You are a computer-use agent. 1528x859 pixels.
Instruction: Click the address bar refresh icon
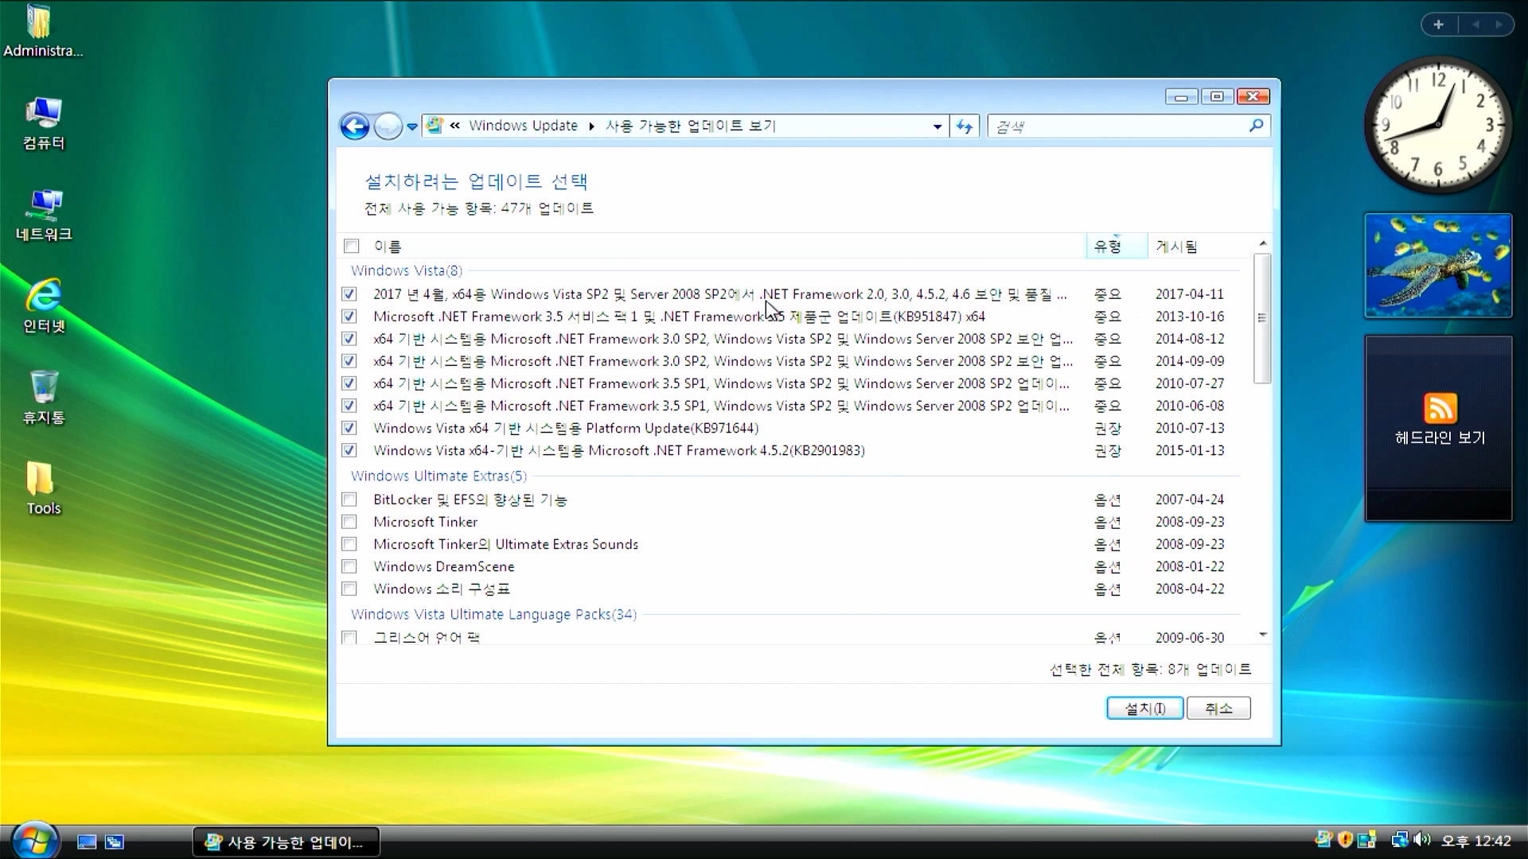(965, 126)
